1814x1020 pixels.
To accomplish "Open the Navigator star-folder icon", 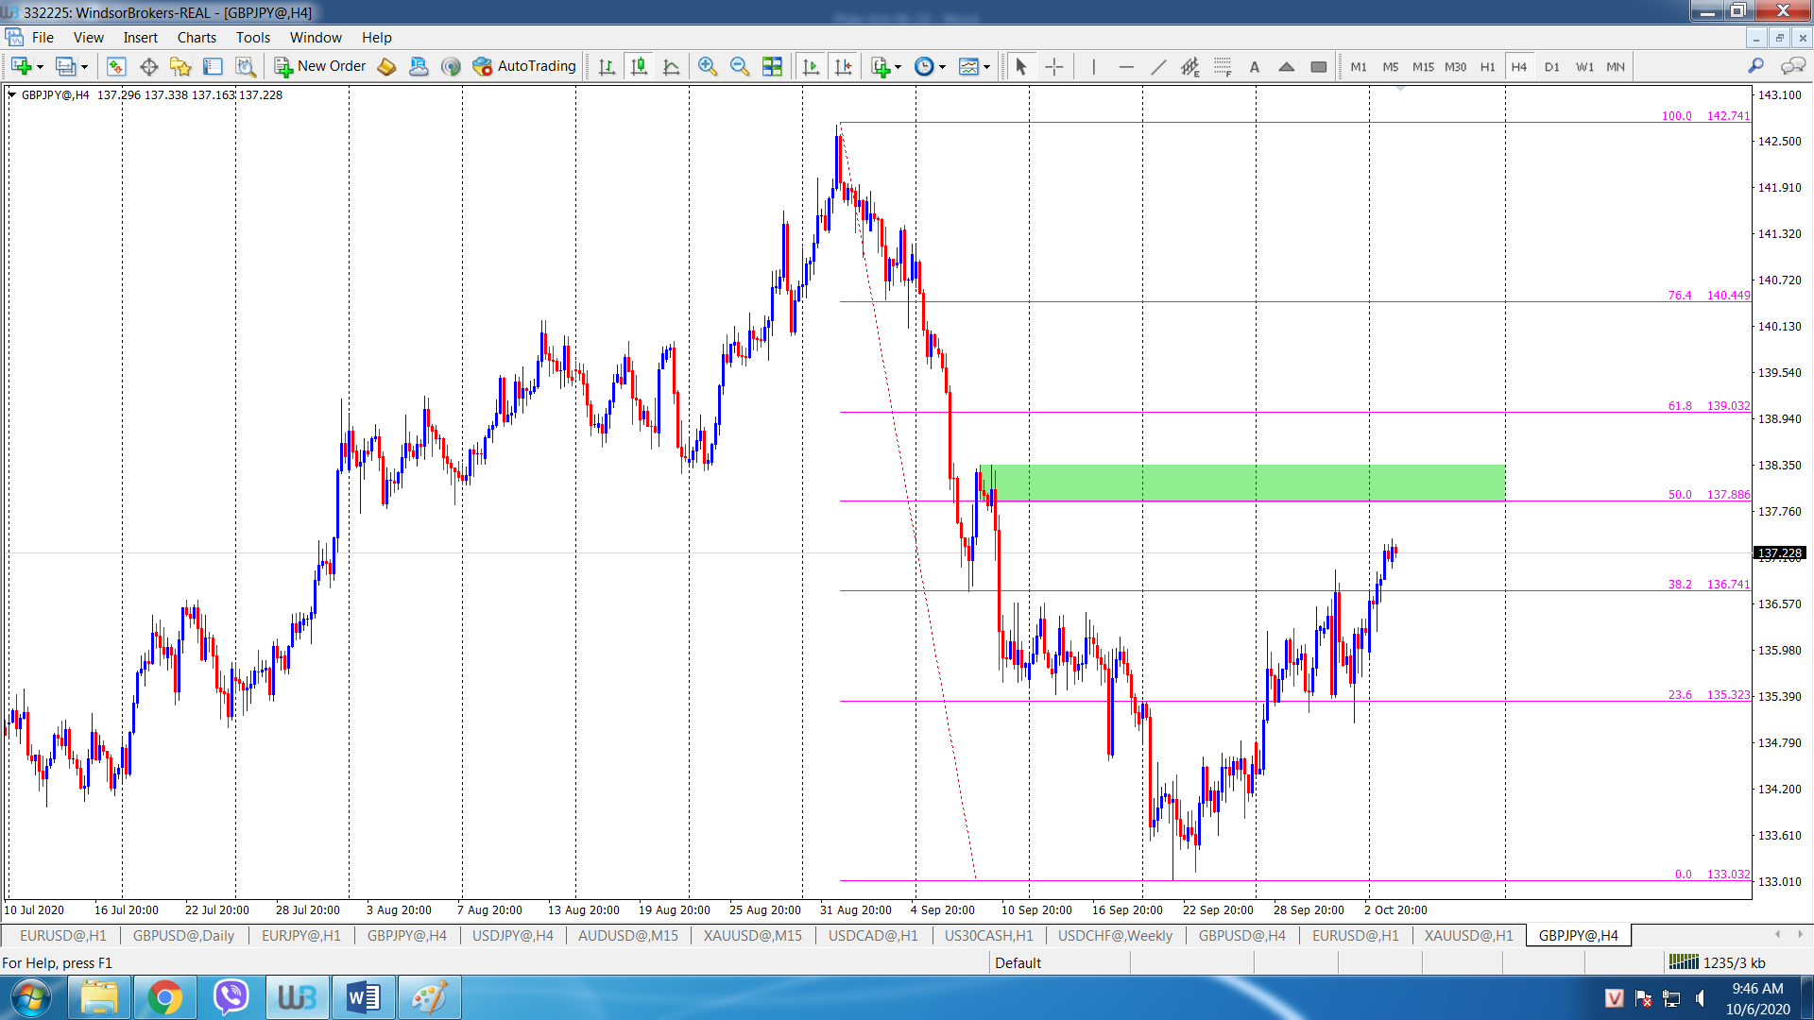I will coord(180,66).
